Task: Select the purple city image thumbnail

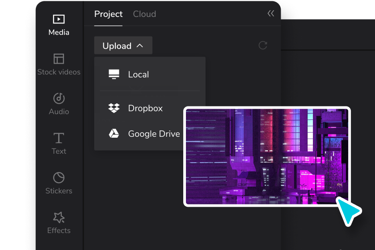Action: (267, 156)
